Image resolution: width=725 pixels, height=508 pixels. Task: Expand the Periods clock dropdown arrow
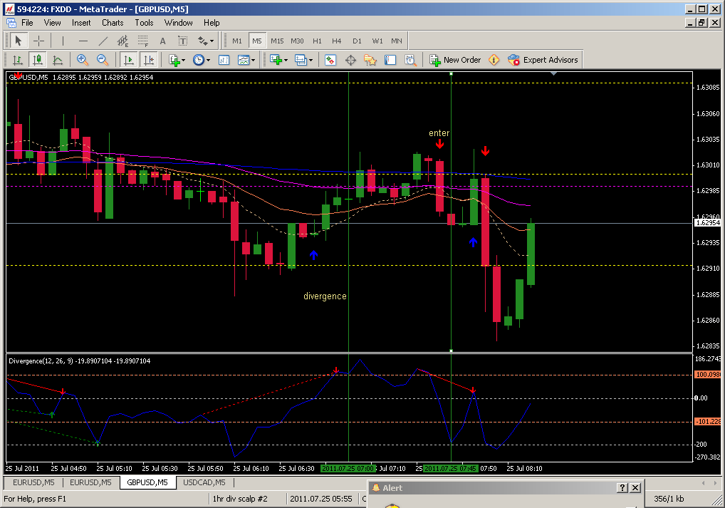click(208, 60)
